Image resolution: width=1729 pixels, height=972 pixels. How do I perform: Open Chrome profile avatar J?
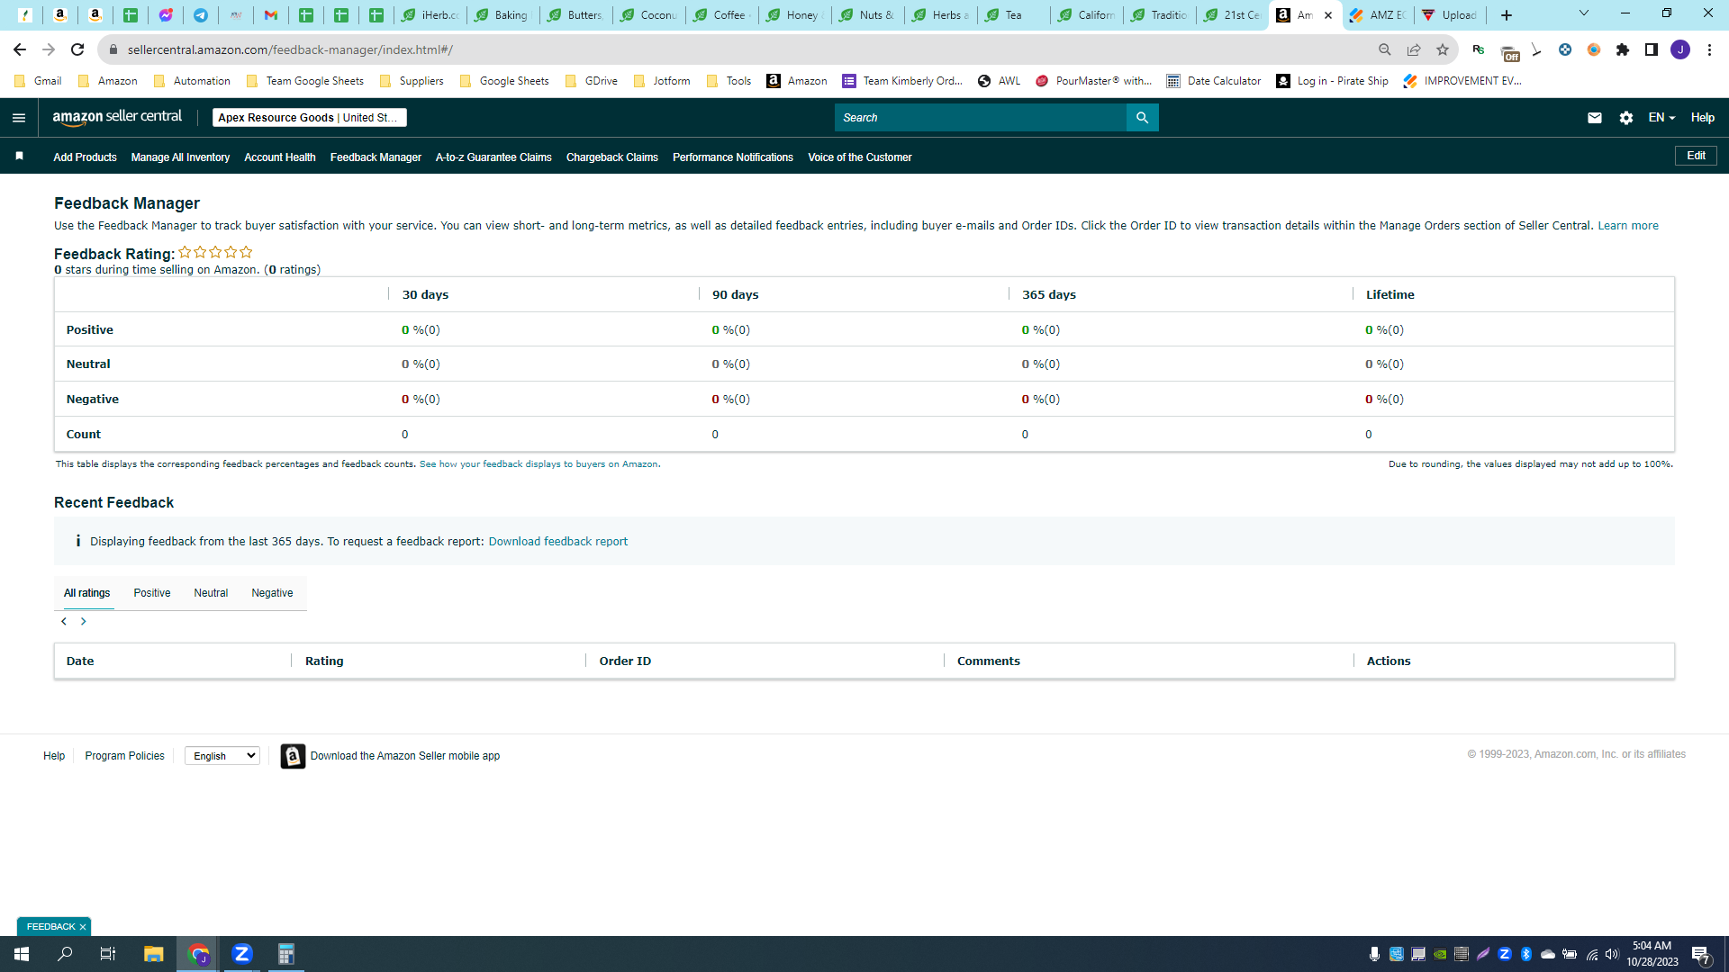coord(1680,49)
